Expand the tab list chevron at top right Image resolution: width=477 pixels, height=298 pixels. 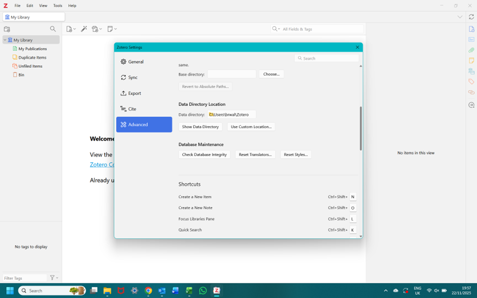tap(460, 17)
